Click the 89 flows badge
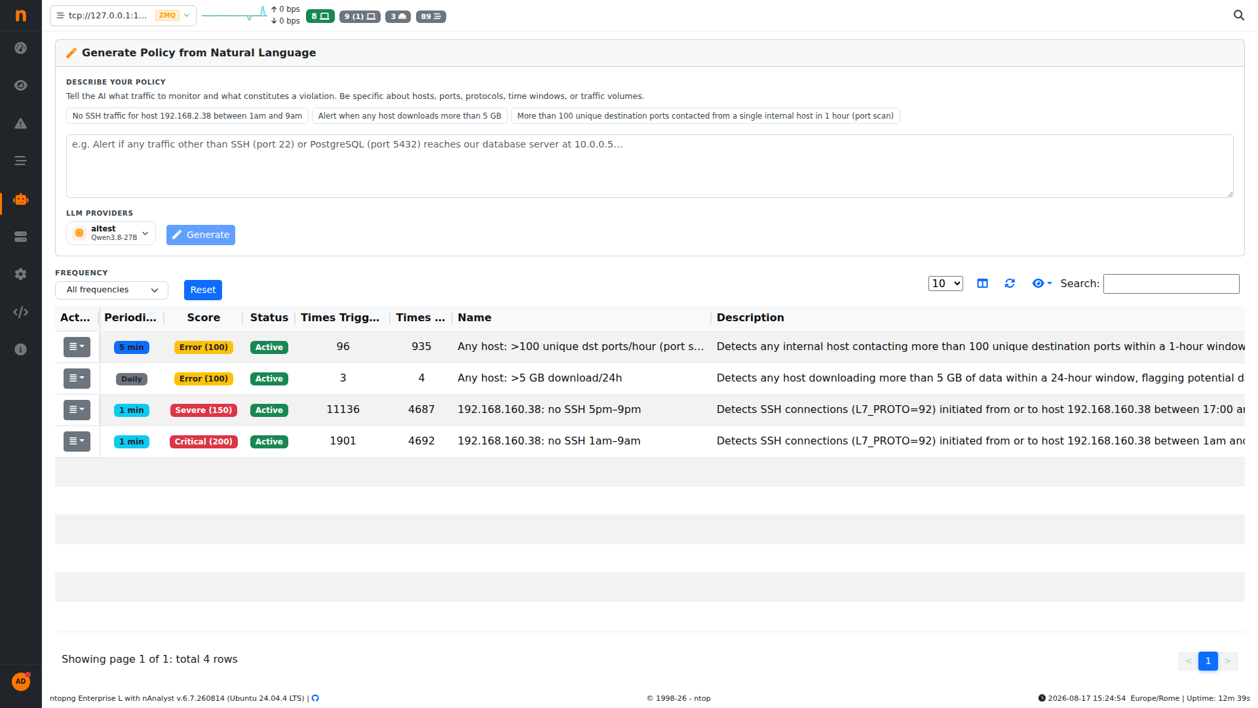The height and width of the screenshot is (708, 1258). coord(430,16)
